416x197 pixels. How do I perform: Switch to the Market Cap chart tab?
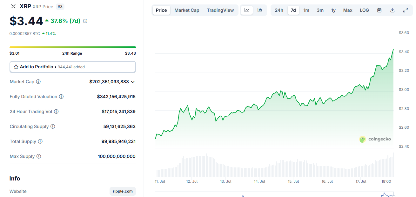tap(187, 10)
